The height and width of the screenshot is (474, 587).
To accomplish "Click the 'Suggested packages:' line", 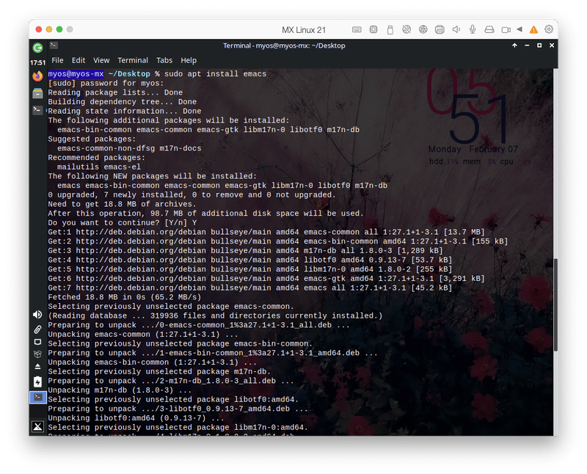I will (x=92, y=139).
